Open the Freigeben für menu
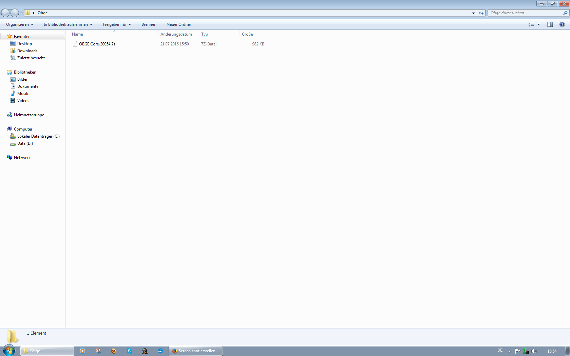570x356 pixels. click(x=117, y=24)
